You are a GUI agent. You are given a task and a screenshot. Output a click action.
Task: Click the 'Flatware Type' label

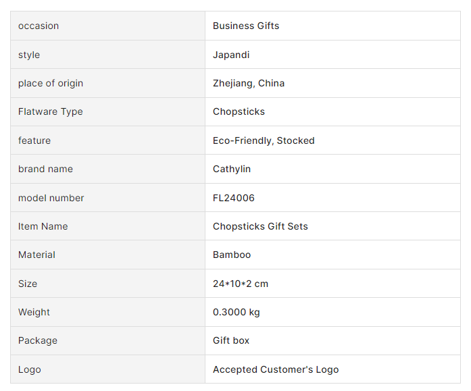click(x=51, y=111)
